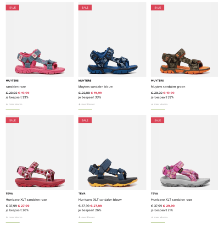Image resolution: width=218 pixels, height=226 pixels.
Task: Click SALE badge on navy Teva sandal
Action: (85, 120)
